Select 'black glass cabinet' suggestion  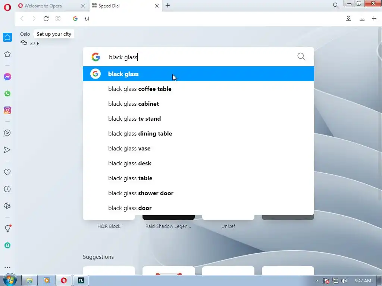coord(198,104)
